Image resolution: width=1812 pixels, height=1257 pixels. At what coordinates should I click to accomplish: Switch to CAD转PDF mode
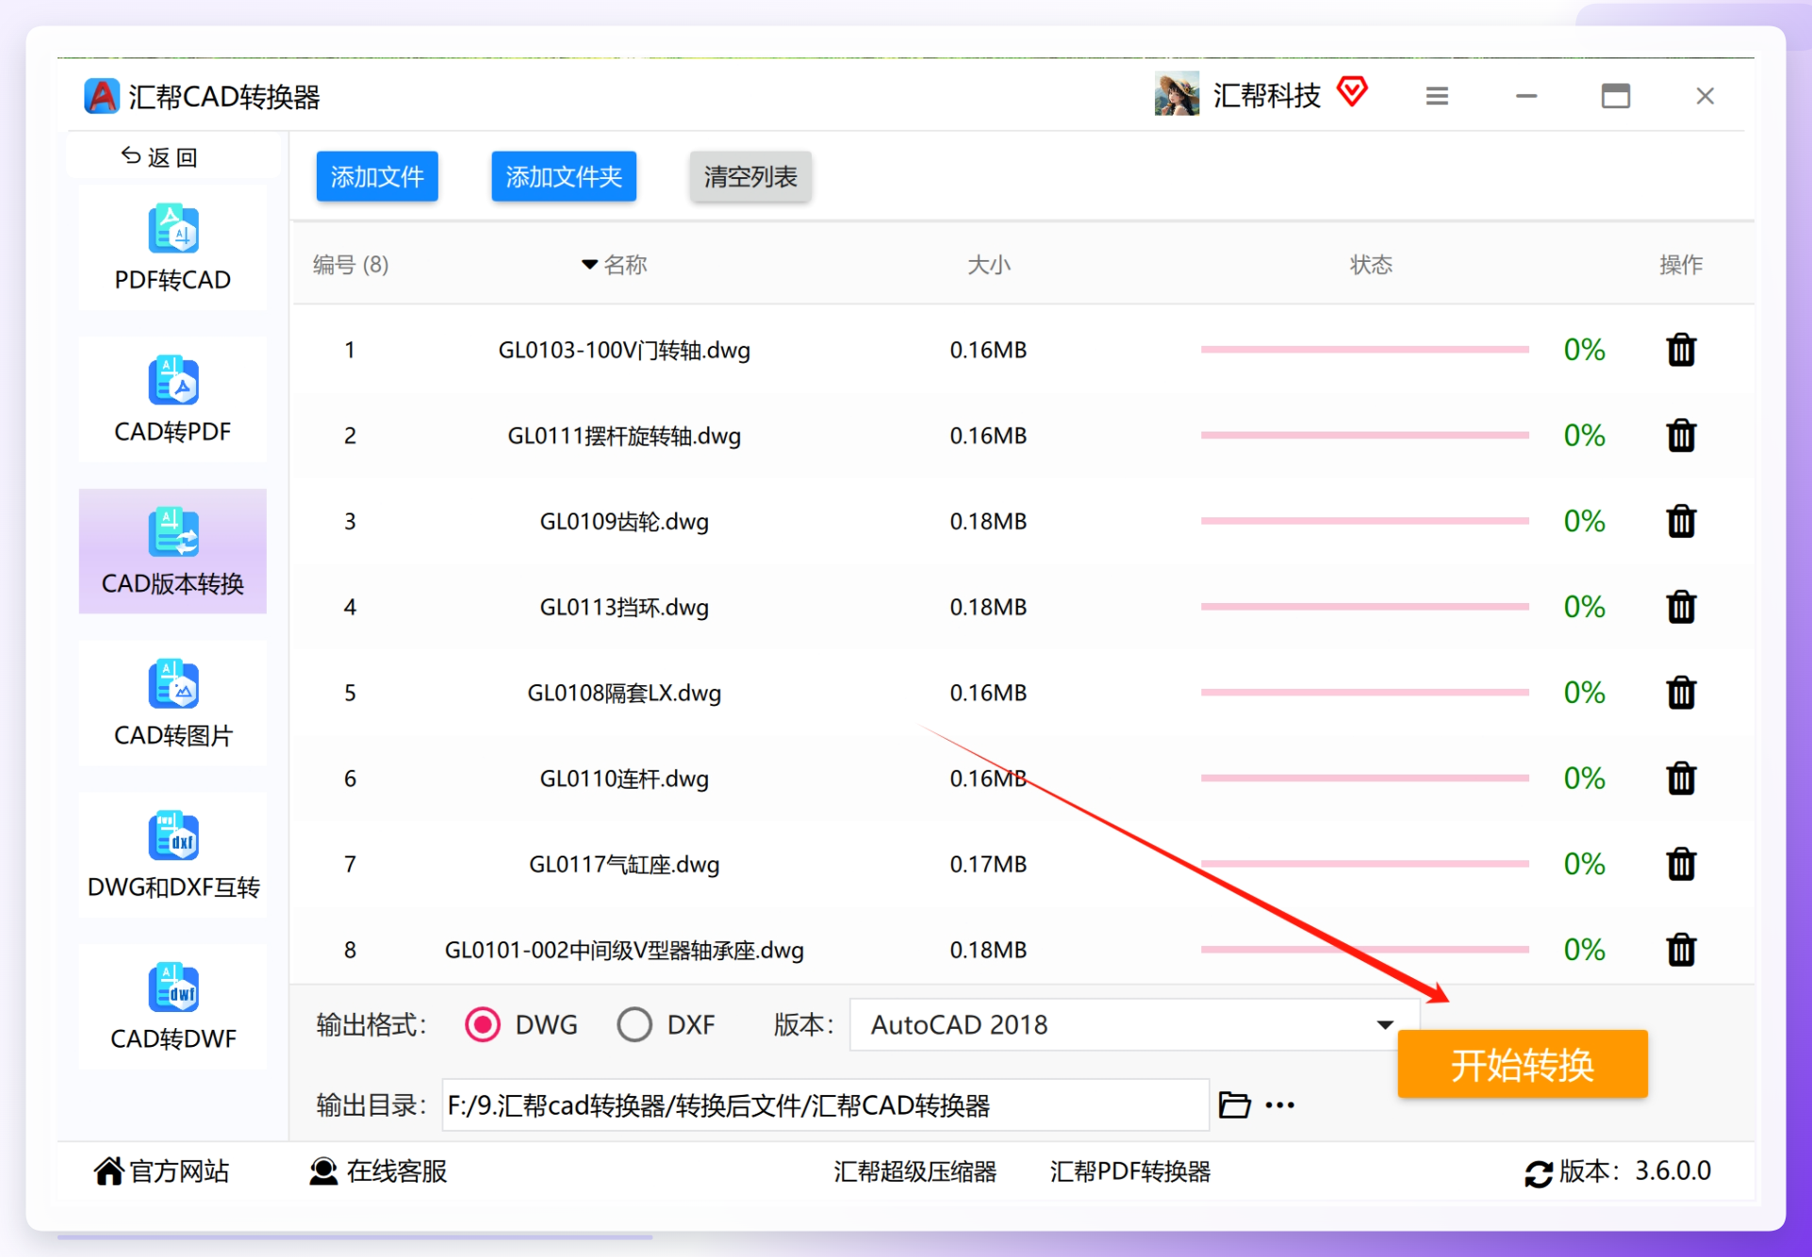pos(173,400)
